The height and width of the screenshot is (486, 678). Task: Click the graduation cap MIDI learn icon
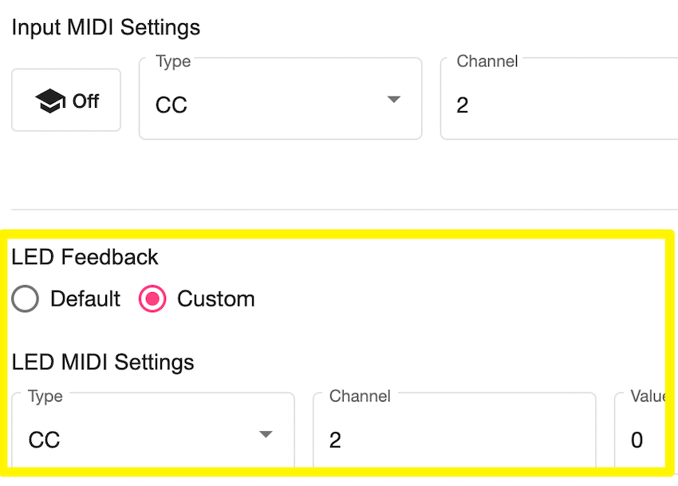[x=49, y=101]
